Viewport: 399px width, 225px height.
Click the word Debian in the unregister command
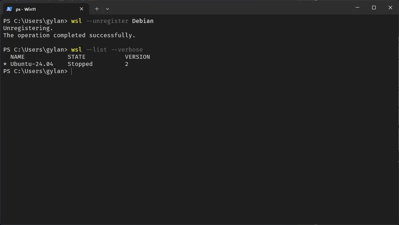click(x=143, y=21)
